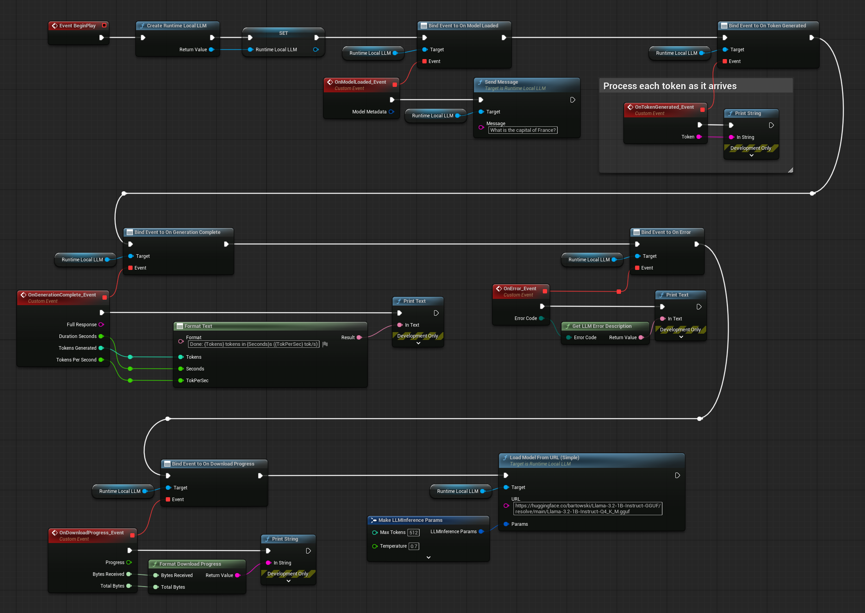Expand the token Print String advanced options
The height and width of the screenshot is (613, 865).
pos(751,155)
